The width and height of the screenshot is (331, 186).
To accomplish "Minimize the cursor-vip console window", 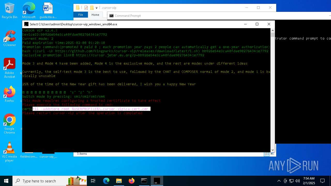I will 245,24.
